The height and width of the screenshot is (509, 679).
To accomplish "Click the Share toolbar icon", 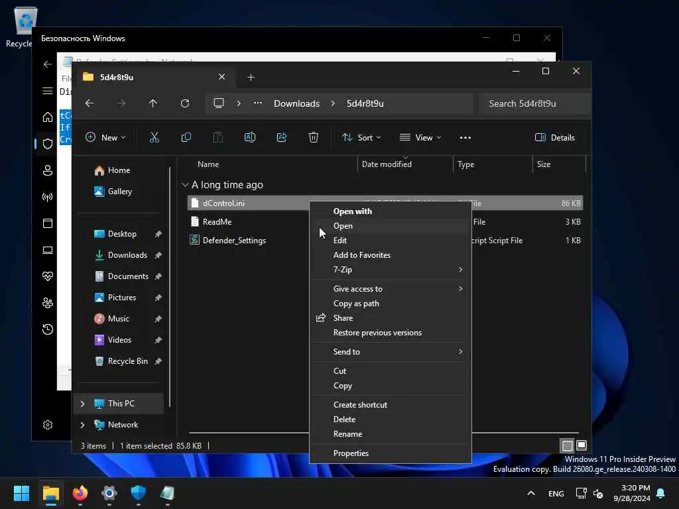I will 281,138.
